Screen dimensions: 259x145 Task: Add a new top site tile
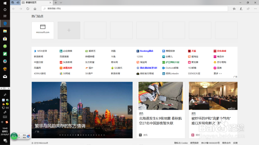(x=69, y=30)
